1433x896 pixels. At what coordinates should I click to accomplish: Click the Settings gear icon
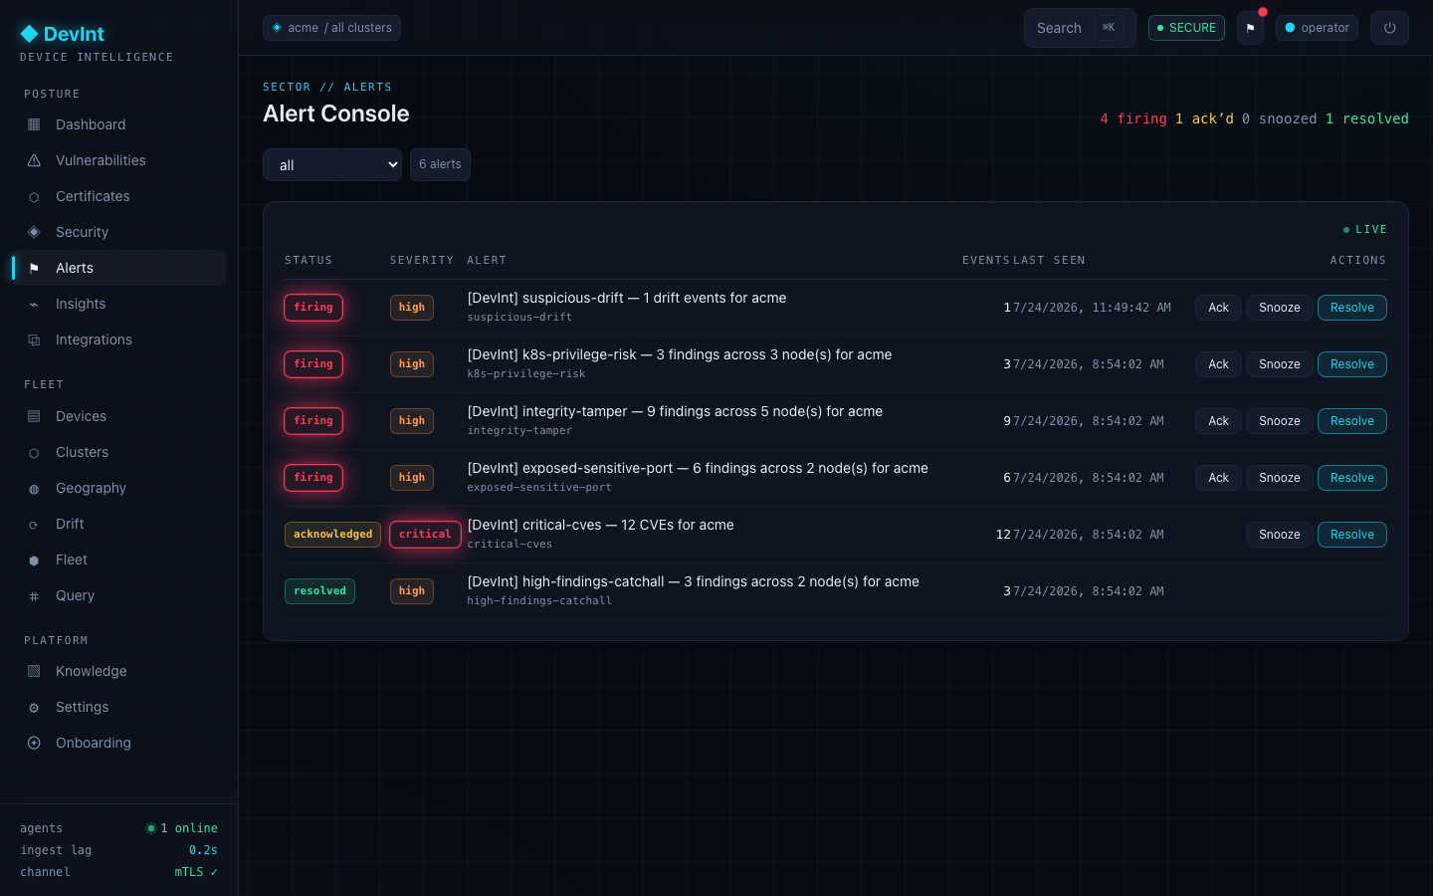point(34,708)
